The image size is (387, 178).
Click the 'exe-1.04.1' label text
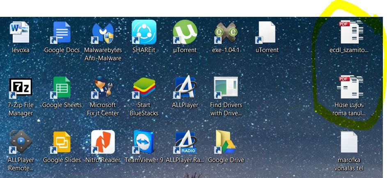226,50
